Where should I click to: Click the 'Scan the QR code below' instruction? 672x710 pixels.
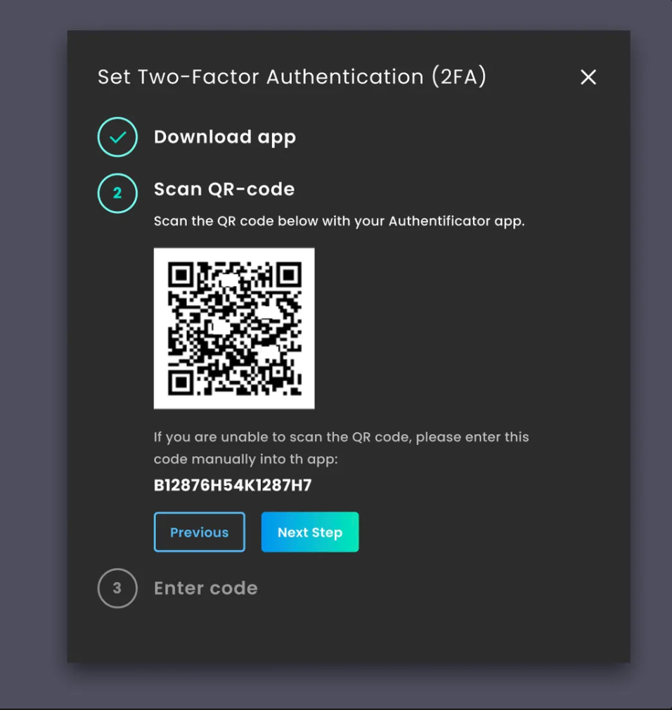[340, 221]
